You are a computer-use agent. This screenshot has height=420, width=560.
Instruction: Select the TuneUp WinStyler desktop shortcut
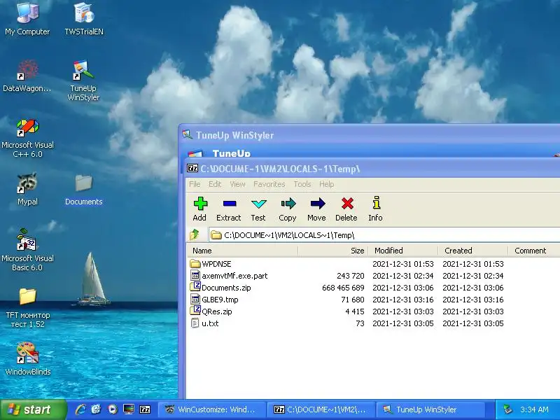[x=83, y=80]
